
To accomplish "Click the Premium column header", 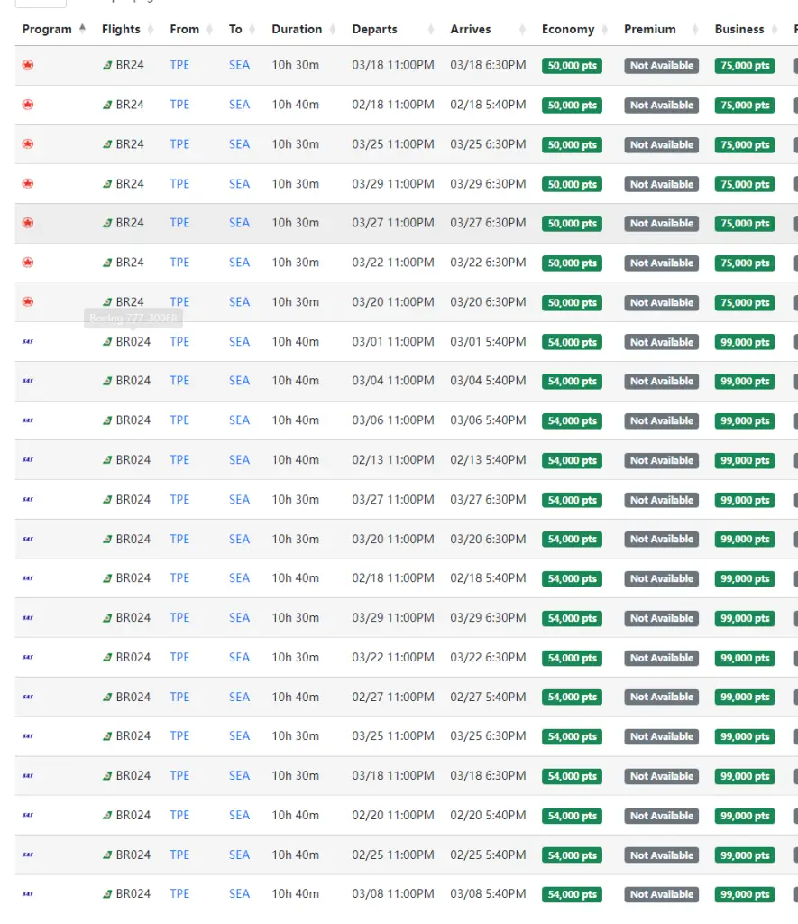I will [649, 30].
